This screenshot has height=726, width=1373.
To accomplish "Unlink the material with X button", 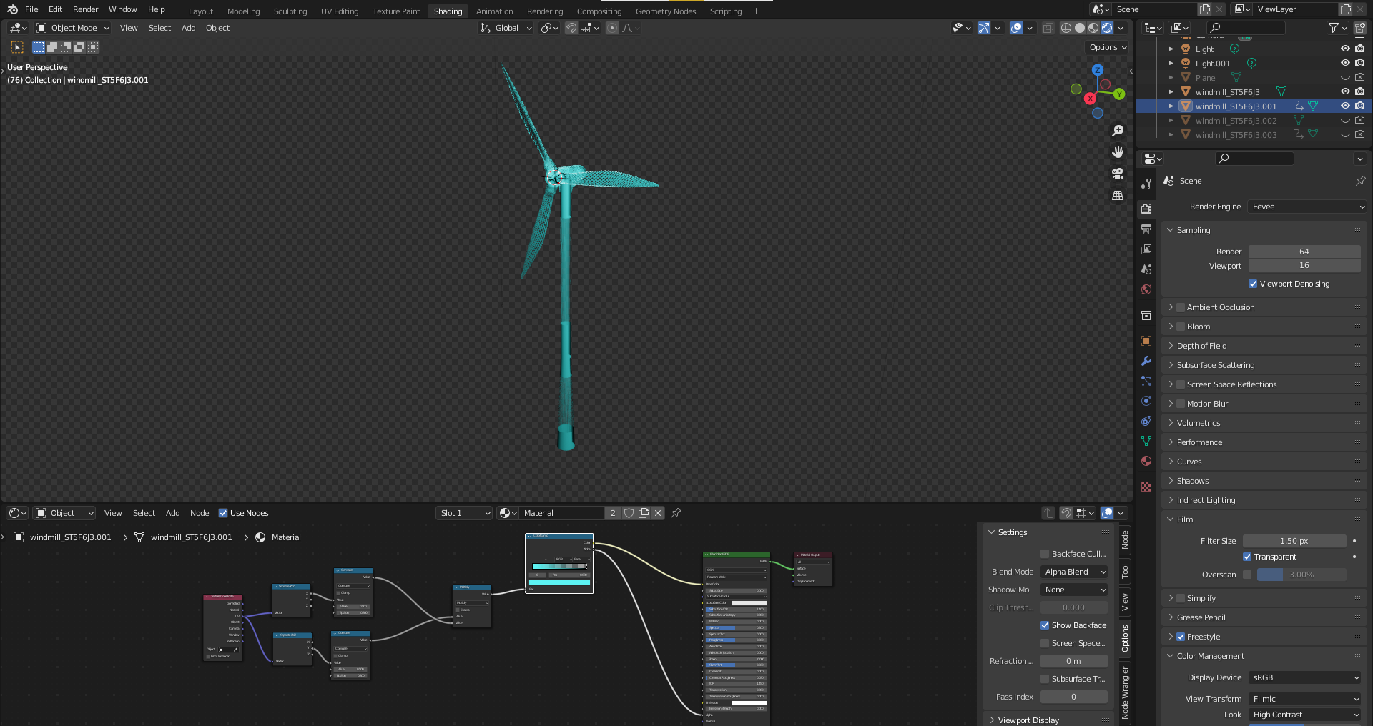I will click(x=658, y=513).
